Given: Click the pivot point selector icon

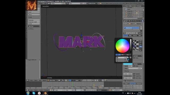Looking at the screenshot, I should [x=63, y=80].
